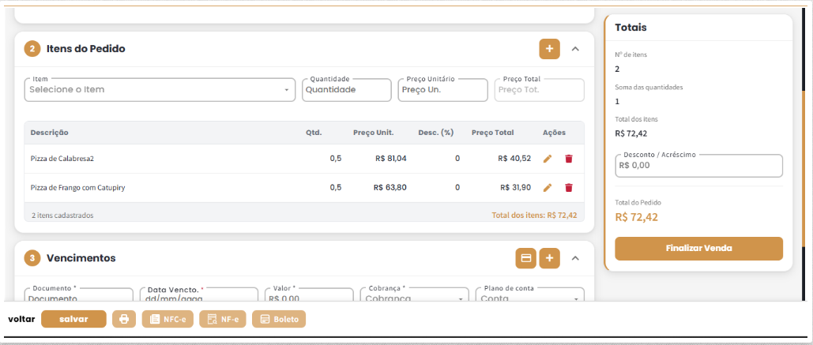Click the Totais panel heading
Image resolution: width=813 pixels, height=345 pixels.
coord(630,28)
